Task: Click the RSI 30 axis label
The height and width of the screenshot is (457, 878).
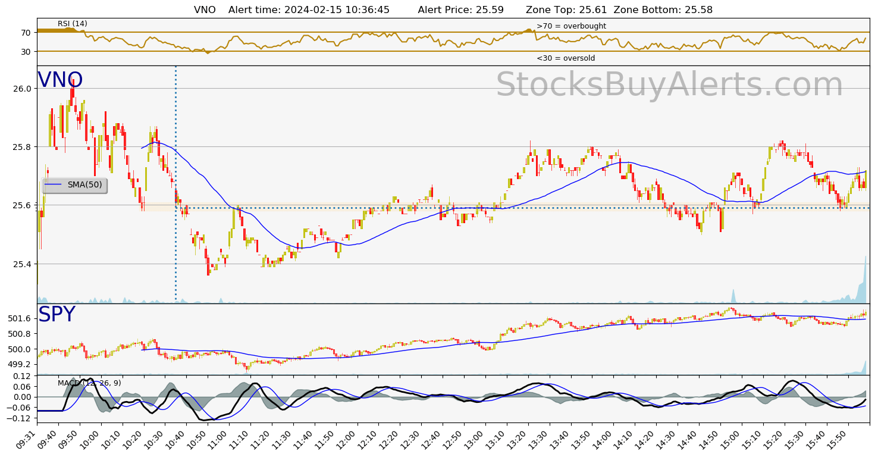Action: pos(26,52)
